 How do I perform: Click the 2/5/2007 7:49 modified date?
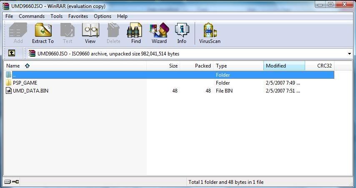283,83
